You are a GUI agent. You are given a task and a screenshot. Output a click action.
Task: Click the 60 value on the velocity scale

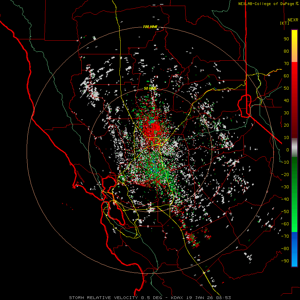pyautogui.click(x=286, y=76)
